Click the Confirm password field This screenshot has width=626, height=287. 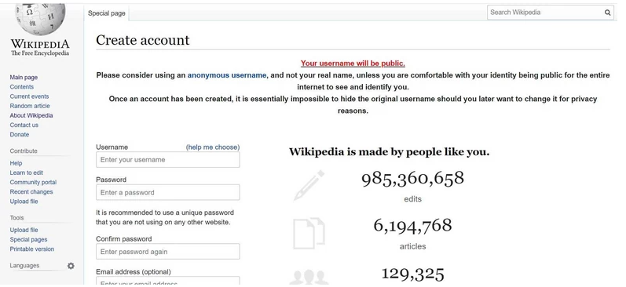(x=167, y=252)
